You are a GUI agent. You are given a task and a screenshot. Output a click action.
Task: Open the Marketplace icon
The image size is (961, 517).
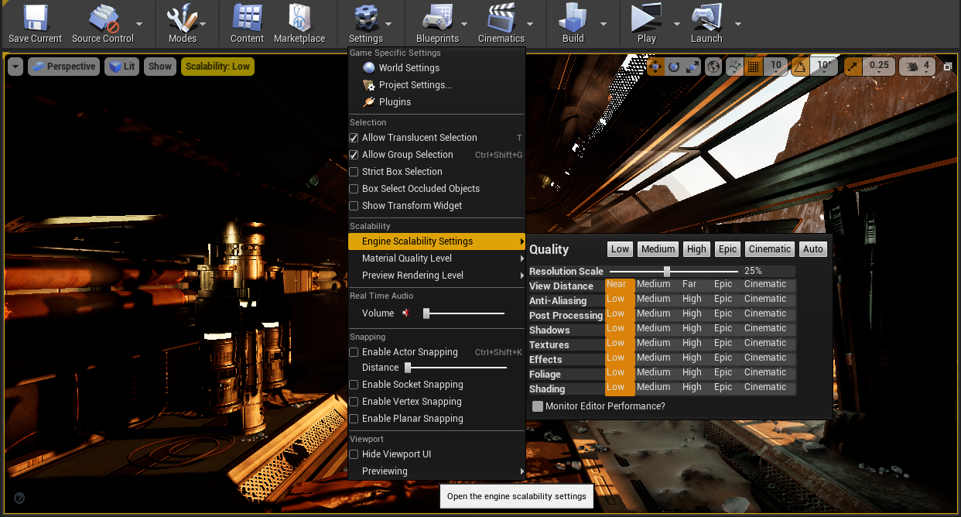(299, 19)
